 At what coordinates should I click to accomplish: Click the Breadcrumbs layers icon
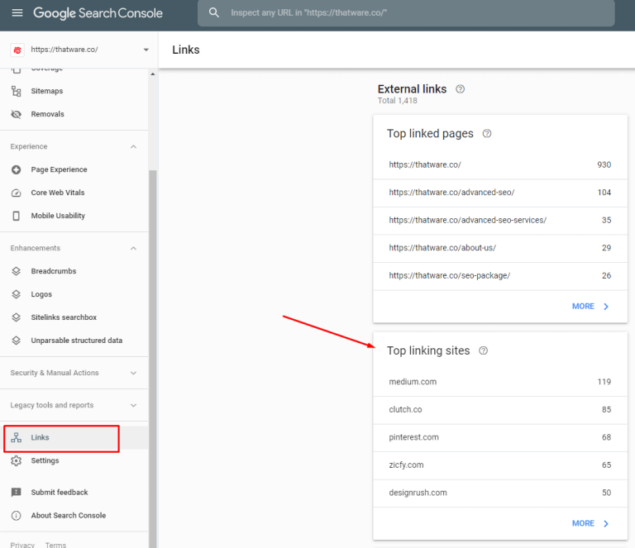(17, 271)
